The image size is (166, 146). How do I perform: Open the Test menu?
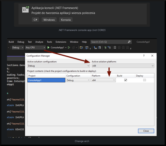(x=30, y=42)
